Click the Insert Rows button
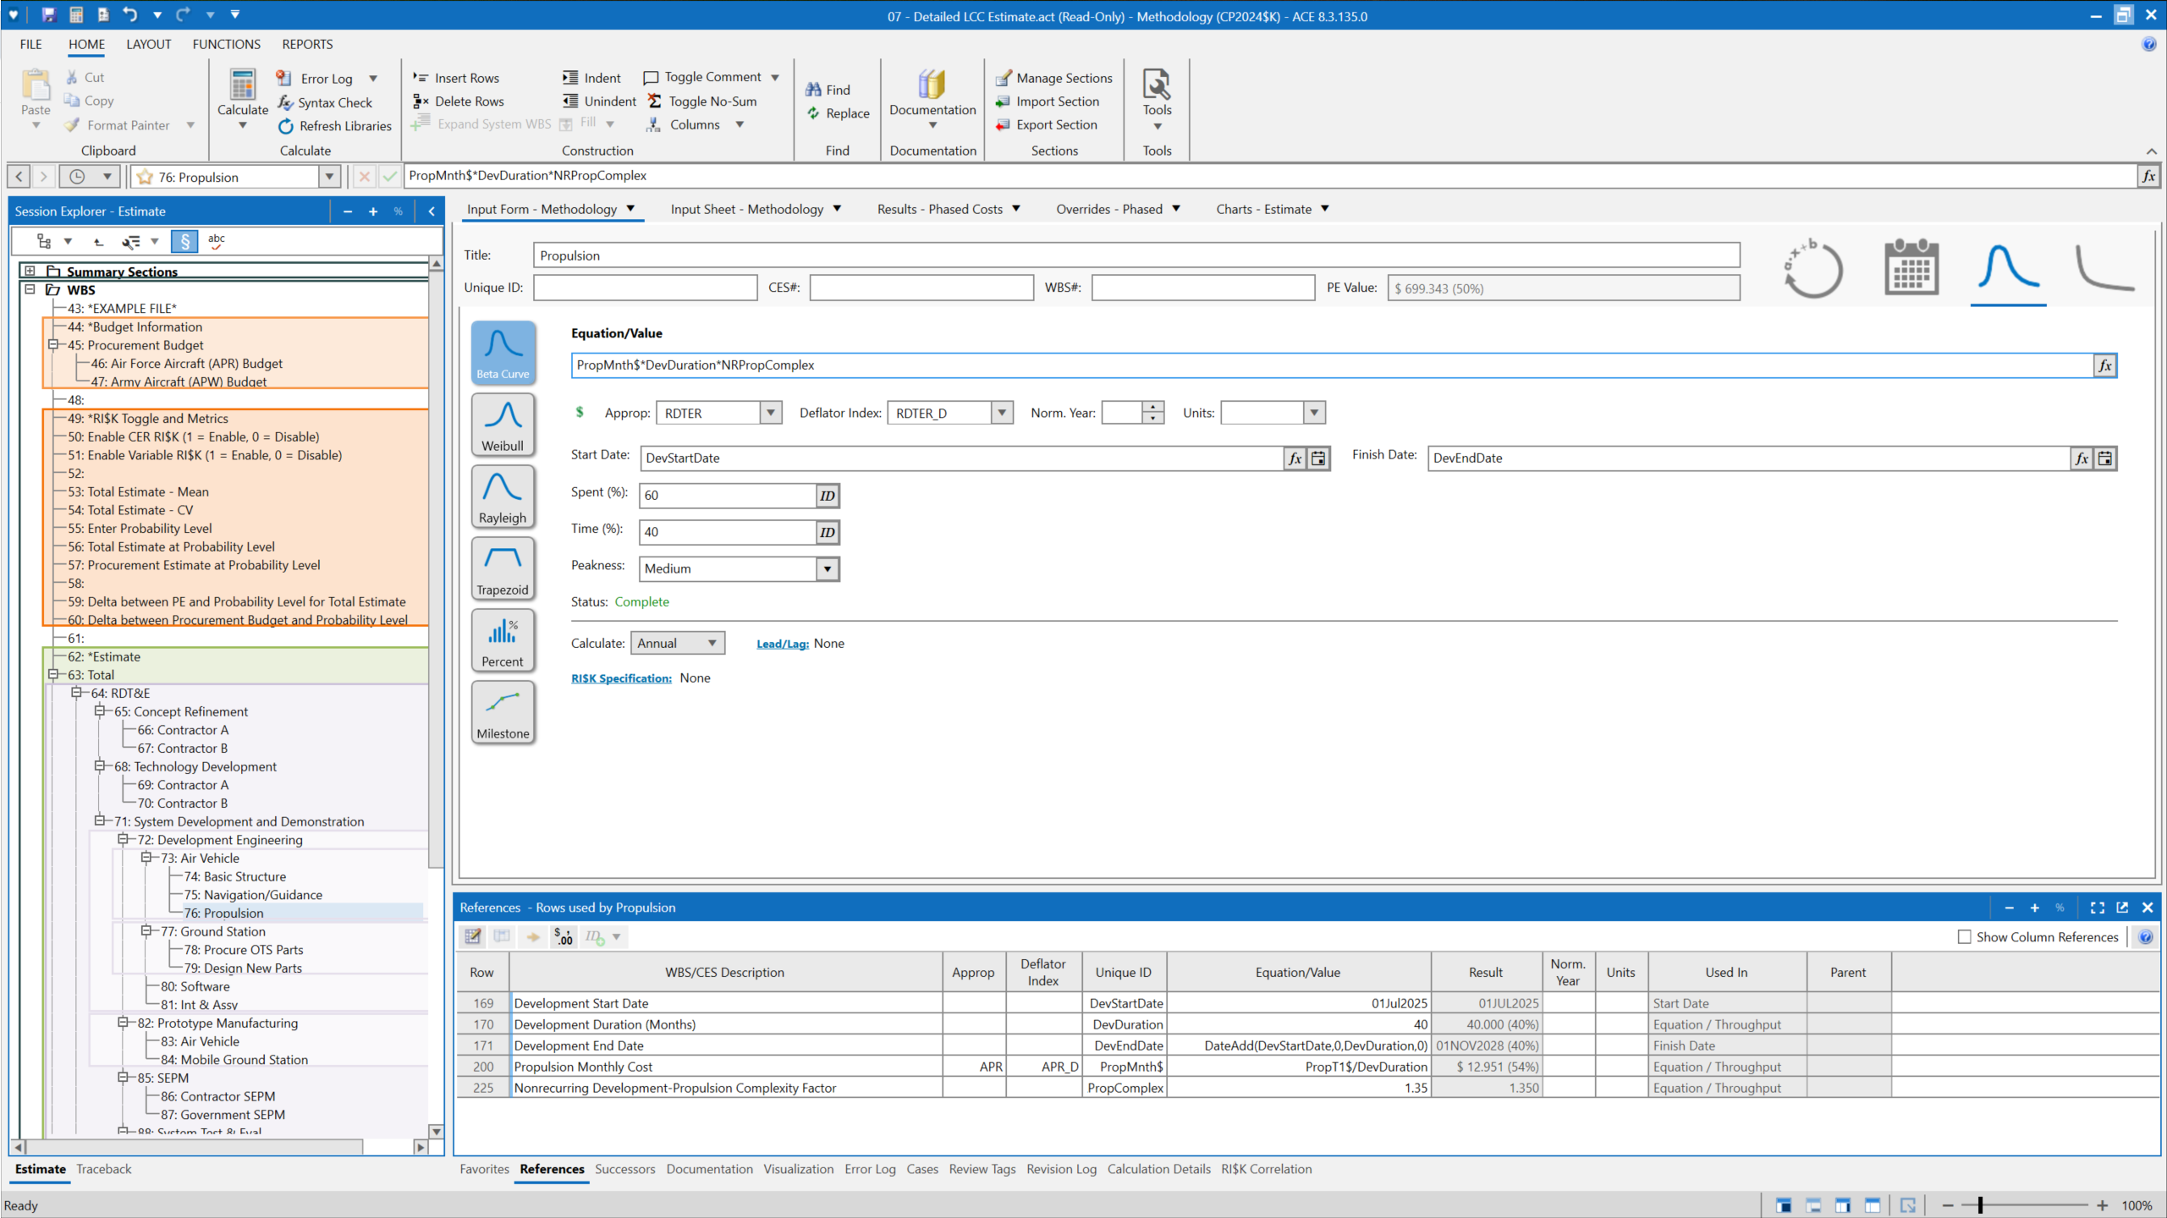Screen dimensions: 2167x1218 click(455, 78)
